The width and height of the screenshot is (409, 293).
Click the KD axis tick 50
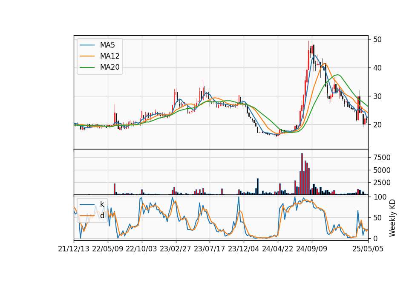377,218
